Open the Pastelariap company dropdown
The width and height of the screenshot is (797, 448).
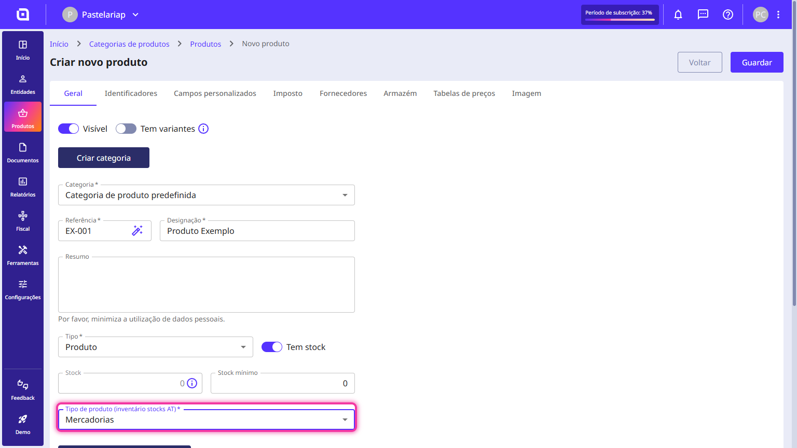101,15
